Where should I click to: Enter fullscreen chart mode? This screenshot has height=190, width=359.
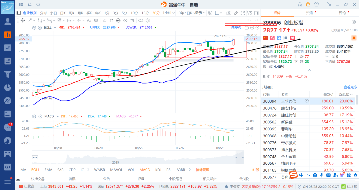(243, 13)
